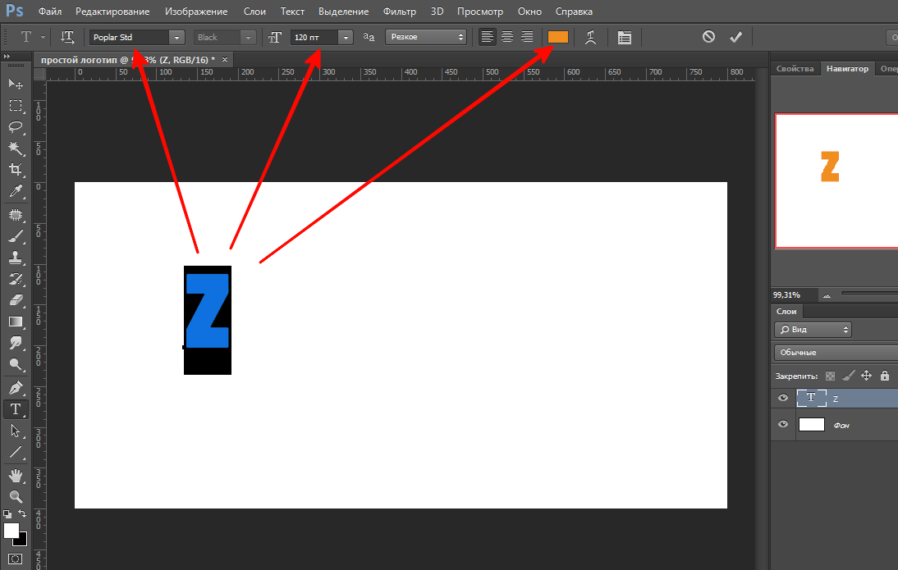The image size is (898, 570).
Task: Open foreground color swatch in toolbox
Action: pyautogui.click(x=11, y=531)
